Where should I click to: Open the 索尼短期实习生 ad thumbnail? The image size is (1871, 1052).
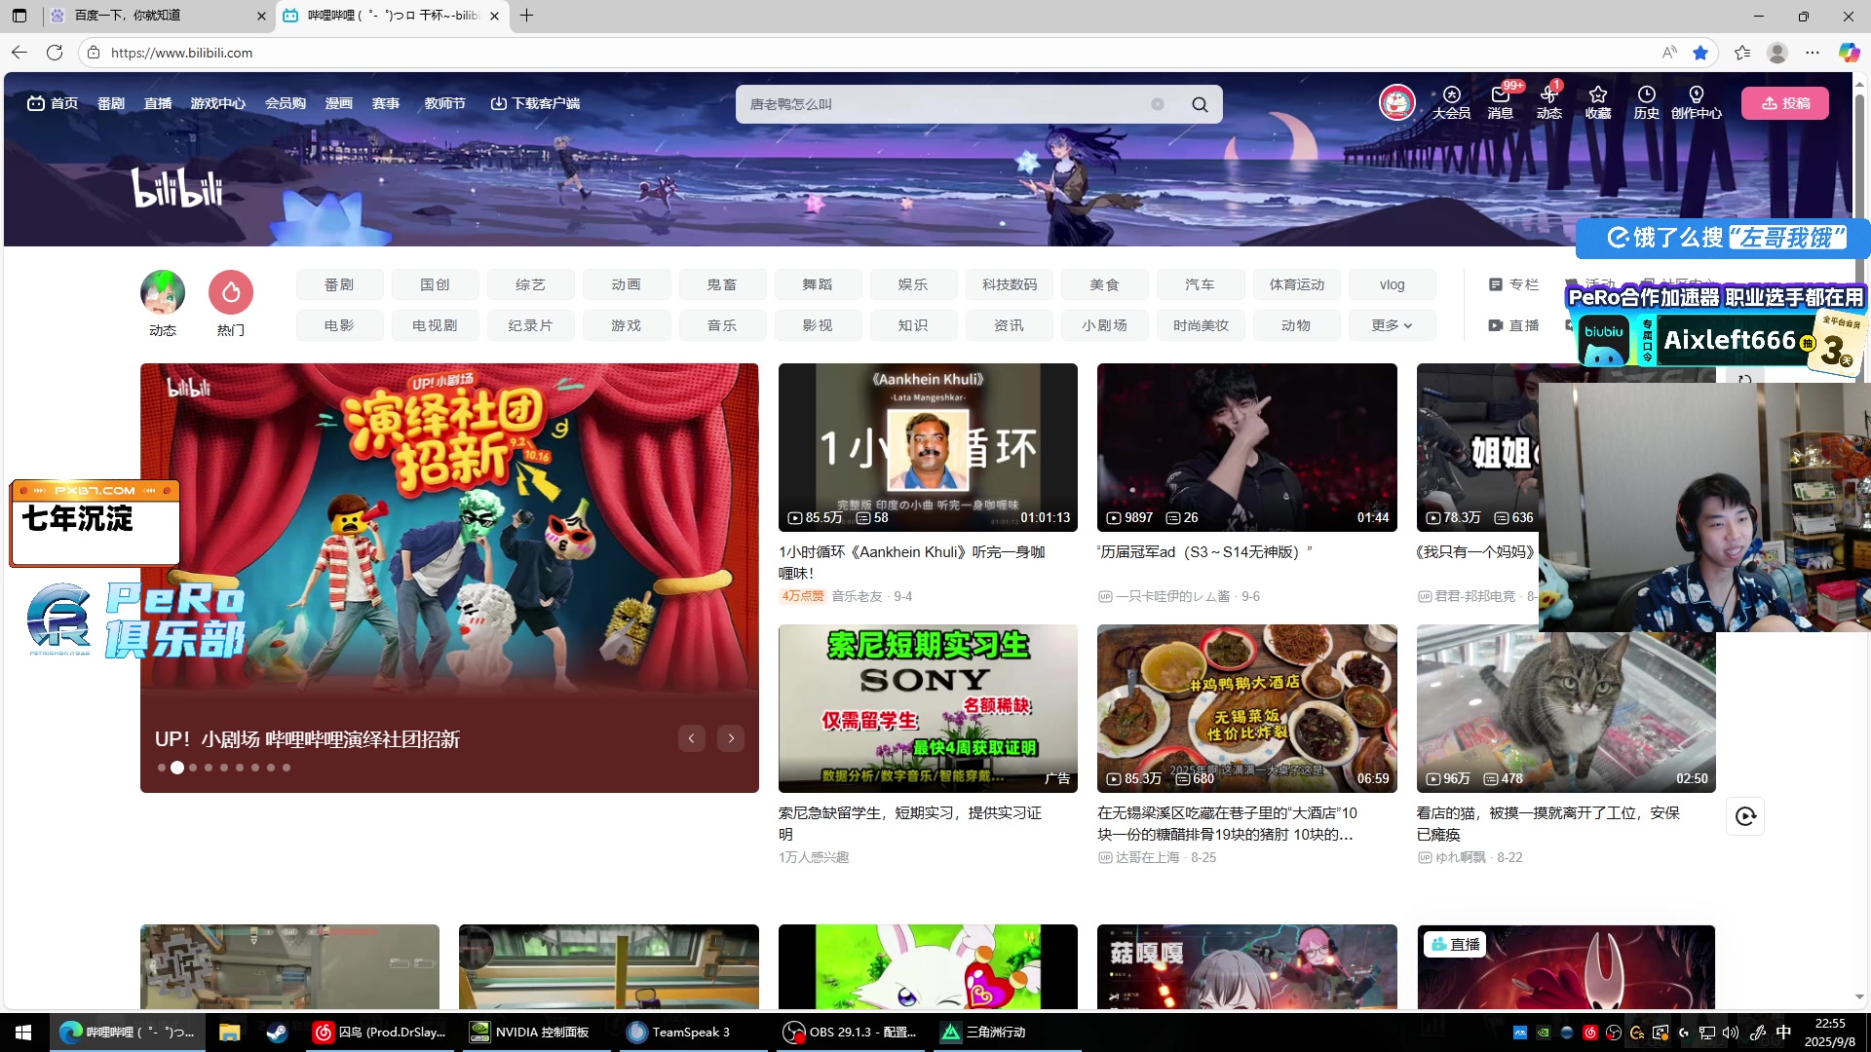pos(928,708)
